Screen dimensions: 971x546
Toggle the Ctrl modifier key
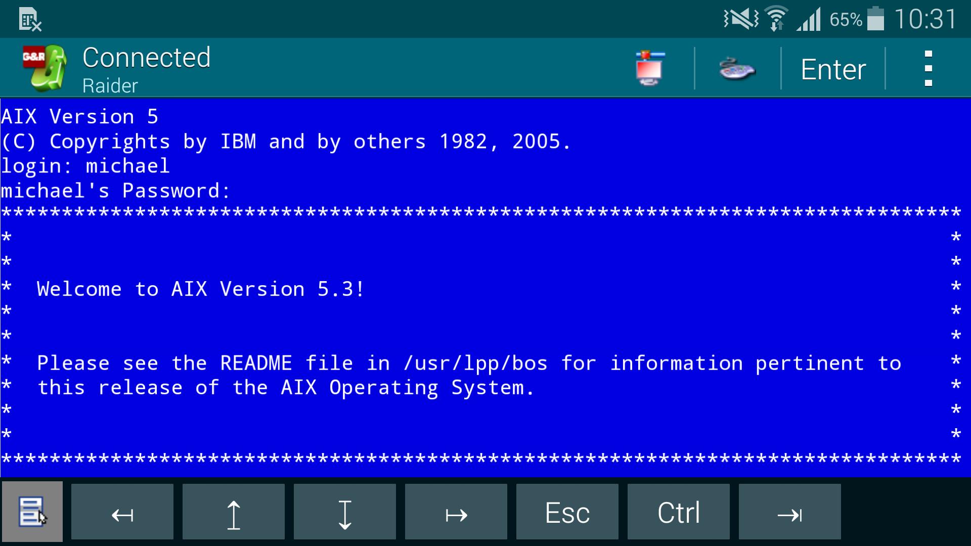679,512
